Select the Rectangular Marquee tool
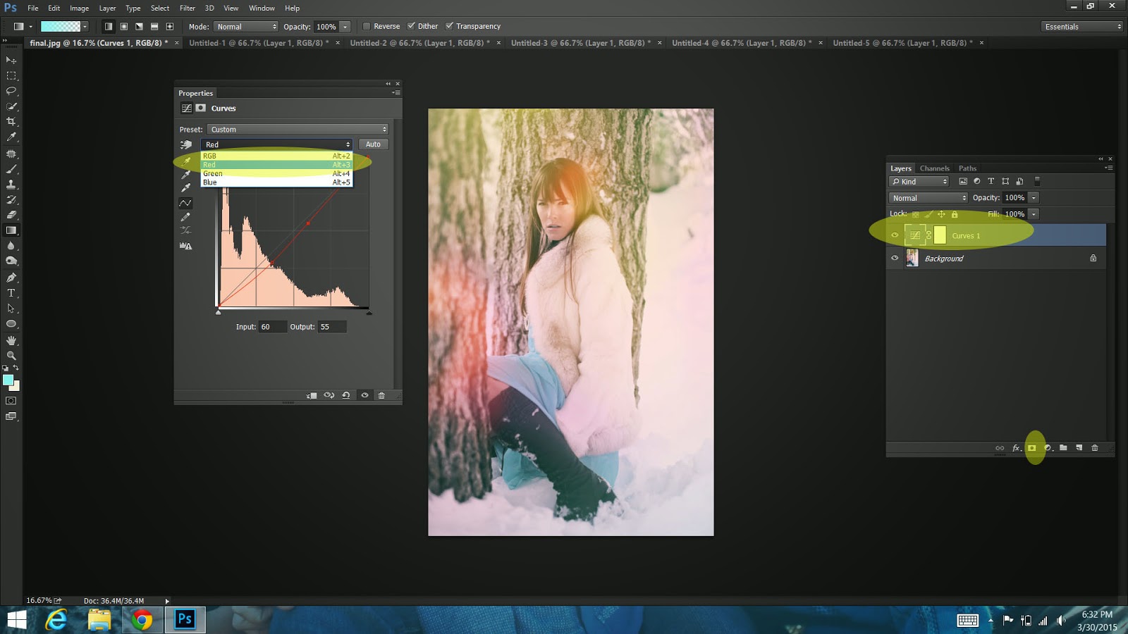 coord(11,76)
